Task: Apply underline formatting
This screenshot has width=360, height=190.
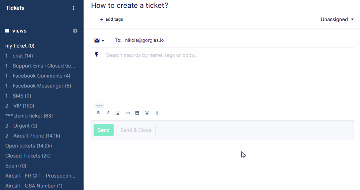Action: point(118,113)
